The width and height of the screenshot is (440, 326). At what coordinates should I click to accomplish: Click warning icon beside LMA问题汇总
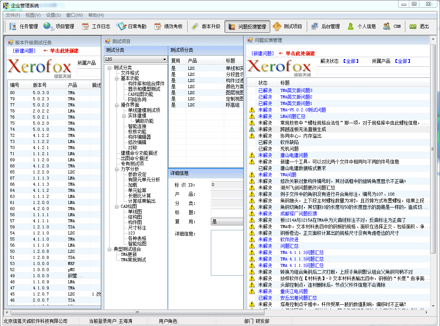point(252,116)
